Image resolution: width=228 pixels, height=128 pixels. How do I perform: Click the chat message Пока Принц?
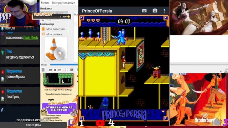(13, 97)
